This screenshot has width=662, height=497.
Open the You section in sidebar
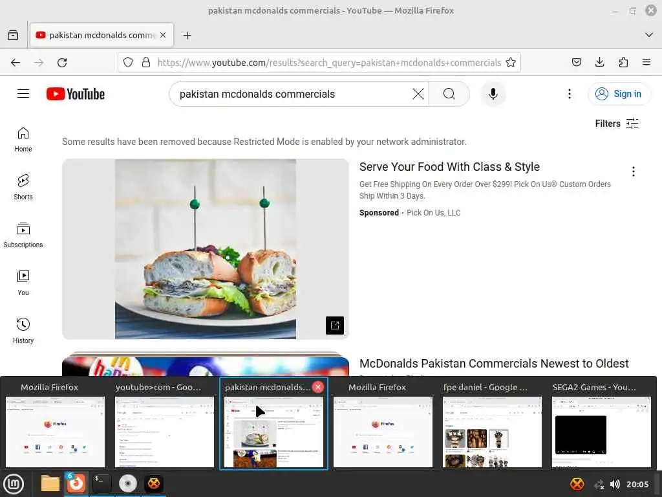pyautogui.click(x=23, y=283)
